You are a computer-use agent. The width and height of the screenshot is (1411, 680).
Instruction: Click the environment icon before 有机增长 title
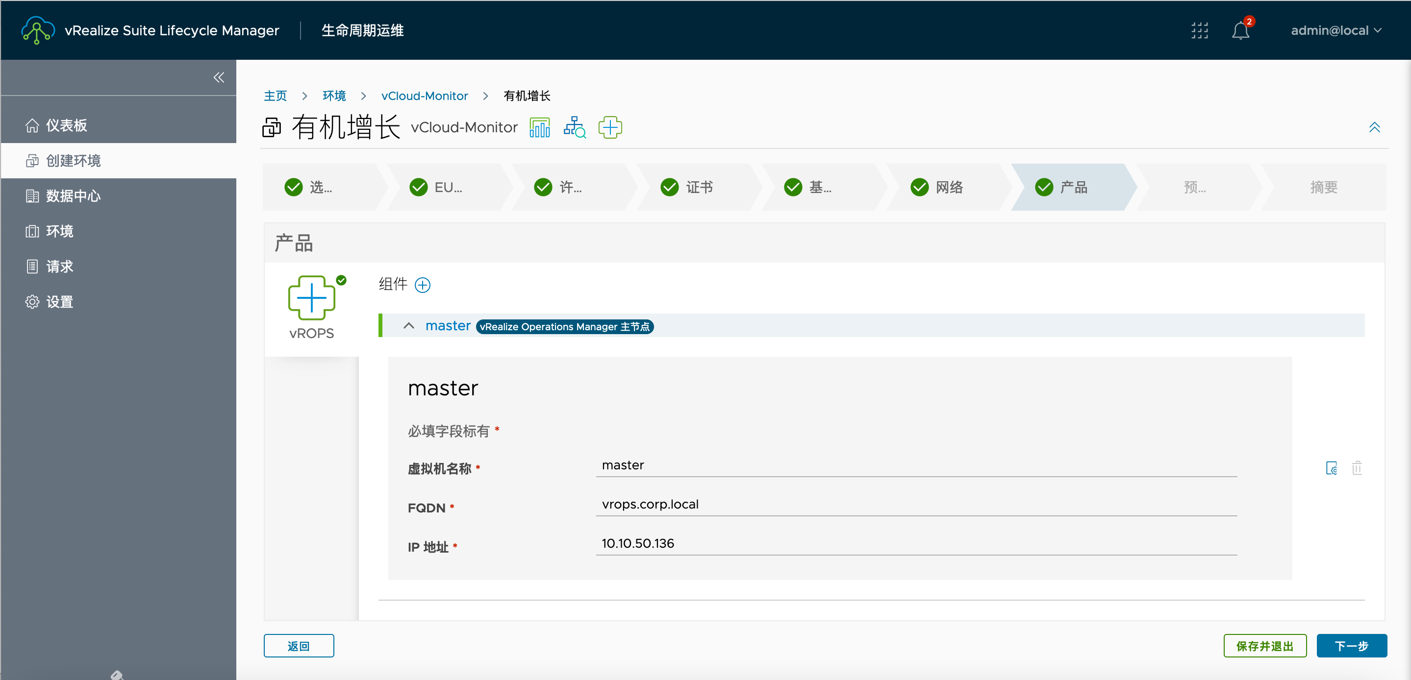(272, 127)
